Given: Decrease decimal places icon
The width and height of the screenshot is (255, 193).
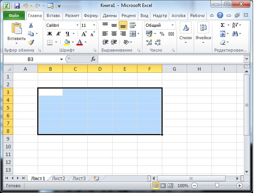Looking at the screenshot, I should [158, 42].
